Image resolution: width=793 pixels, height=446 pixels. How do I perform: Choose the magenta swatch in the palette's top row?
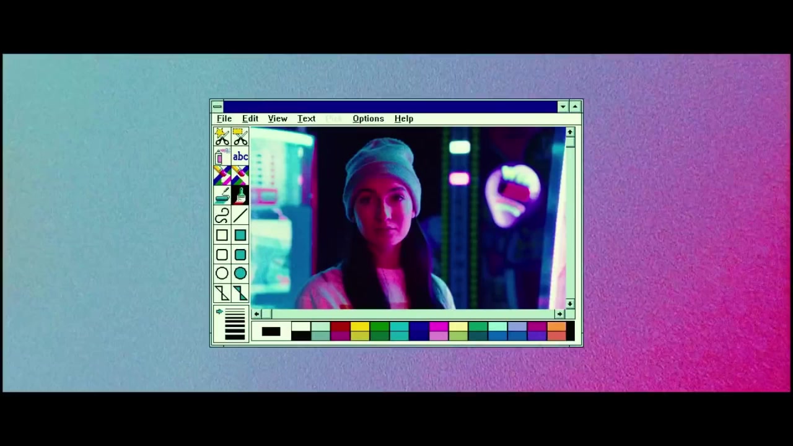click(439, 327)
